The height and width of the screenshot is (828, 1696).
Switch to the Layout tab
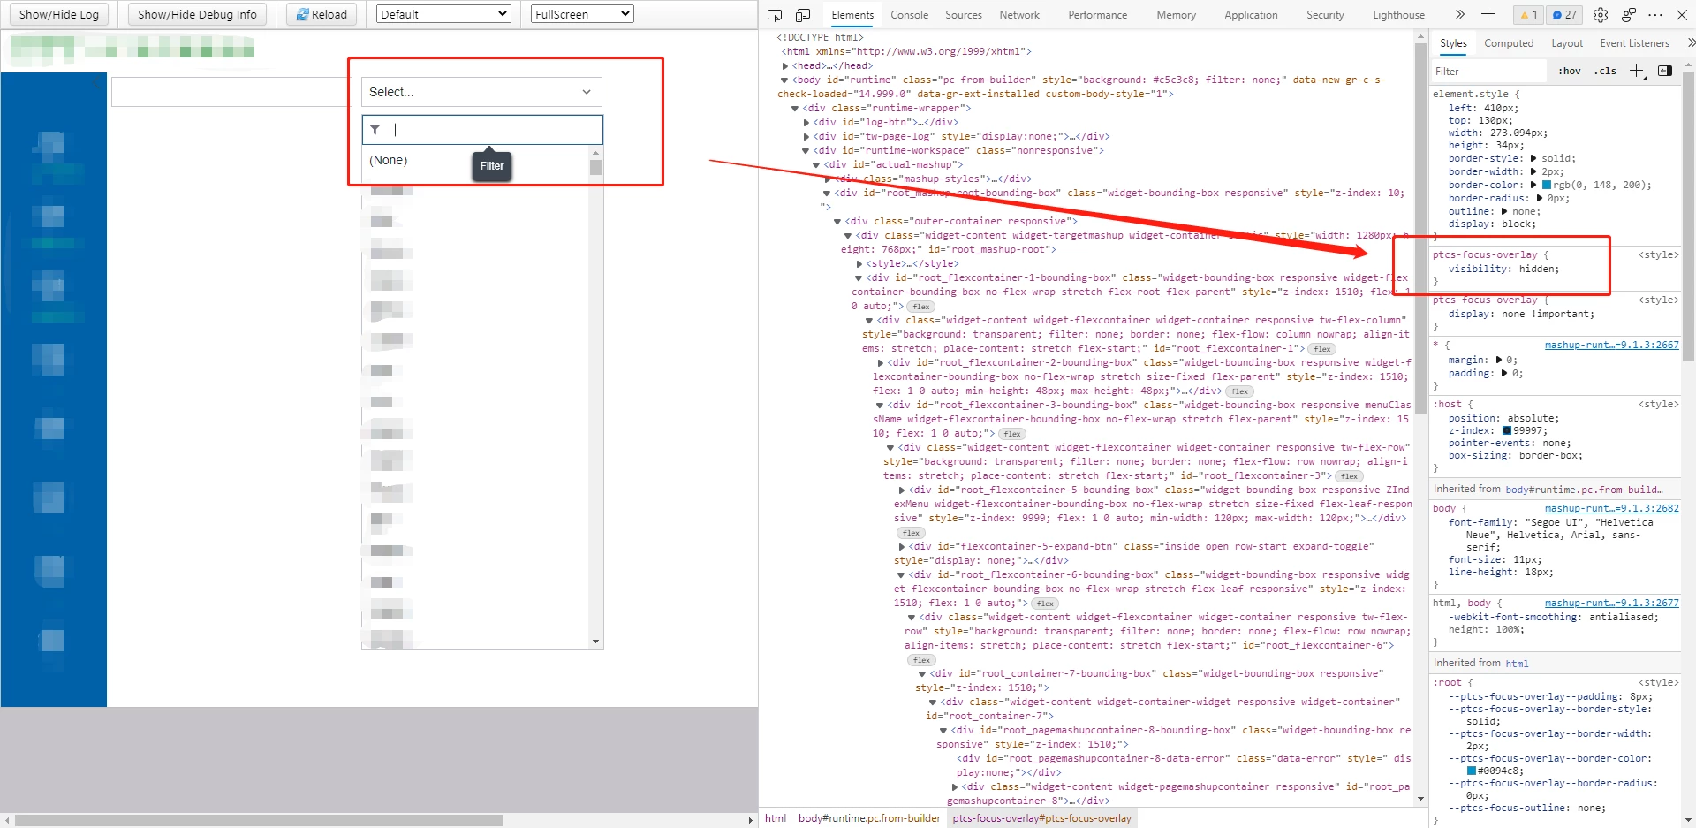coord(1567,43)
